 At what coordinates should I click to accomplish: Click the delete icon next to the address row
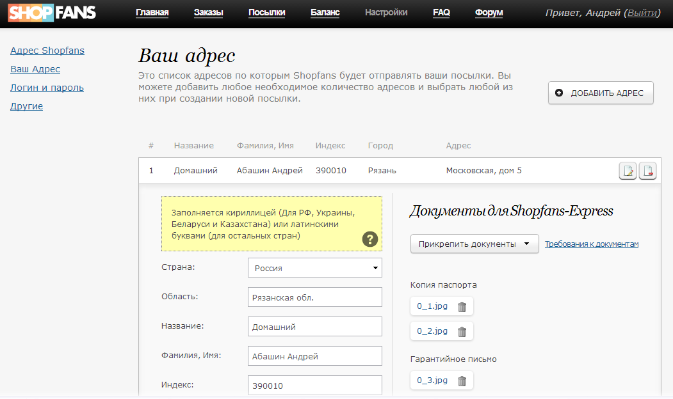click(x=647, y=171)
